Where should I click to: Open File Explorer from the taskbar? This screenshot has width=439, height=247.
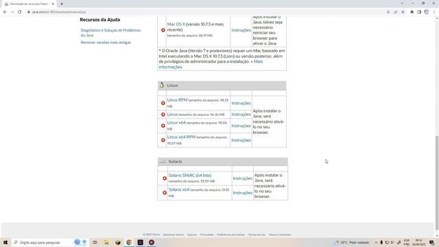(106, 242)
